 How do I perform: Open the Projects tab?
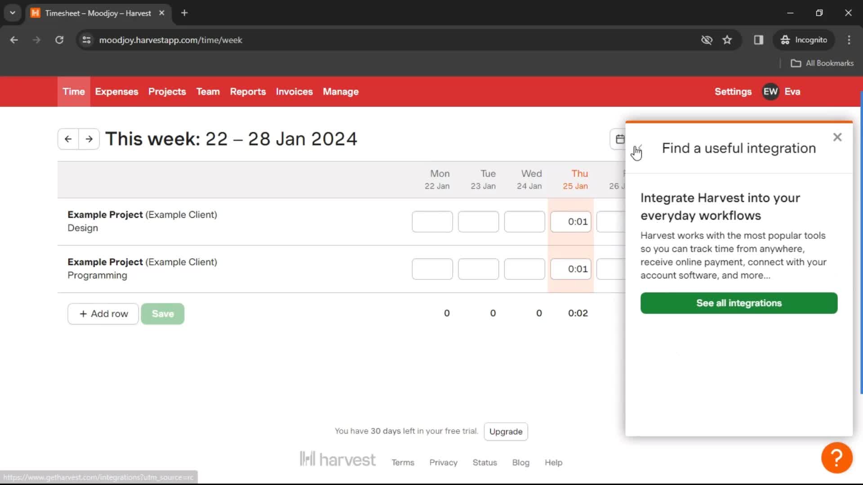(x=167, y=92)
